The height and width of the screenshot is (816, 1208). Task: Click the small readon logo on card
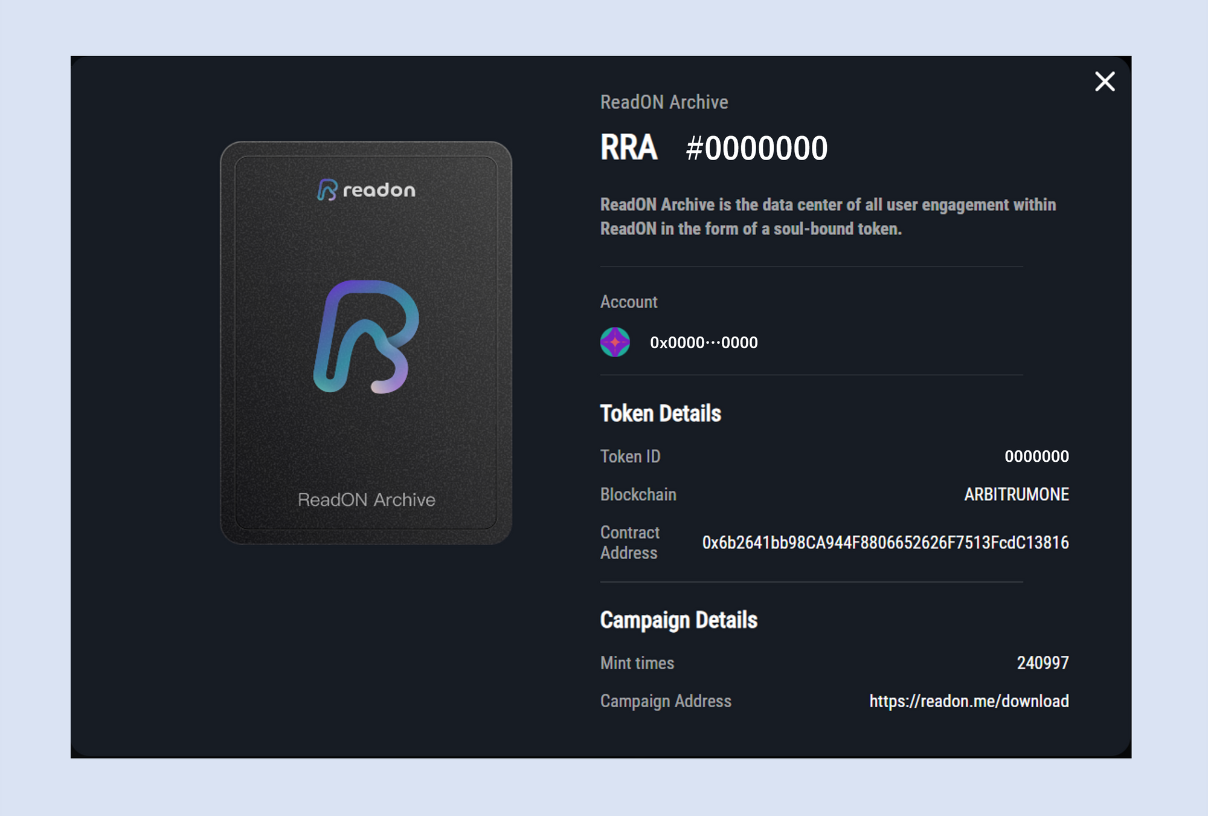pos(366,190)
